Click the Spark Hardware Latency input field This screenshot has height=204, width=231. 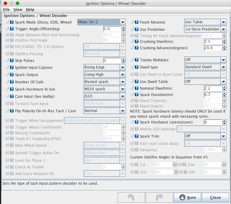tap(213, 122)
